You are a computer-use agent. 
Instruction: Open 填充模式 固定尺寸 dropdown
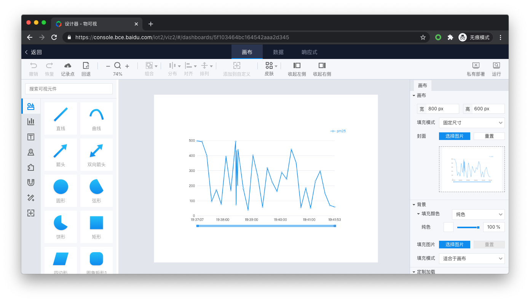(472, 123)
